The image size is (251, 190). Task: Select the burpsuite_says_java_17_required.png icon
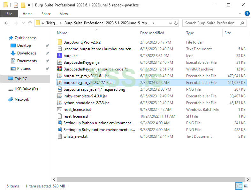pos(59,89)
